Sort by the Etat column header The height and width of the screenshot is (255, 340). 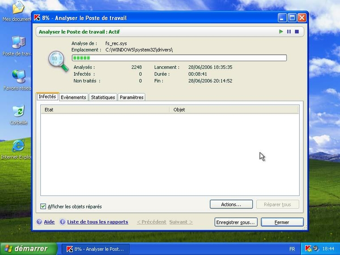tap(105, 110)
